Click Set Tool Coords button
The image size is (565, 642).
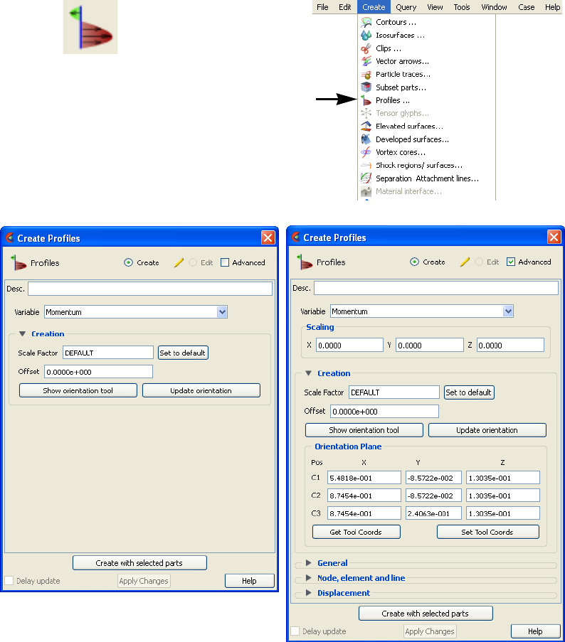pyautogui.click(x=487, y=532)
